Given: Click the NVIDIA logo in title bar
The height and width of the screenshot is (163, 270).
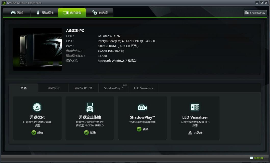Looking at the screenshot, I should tap(4, 3).
